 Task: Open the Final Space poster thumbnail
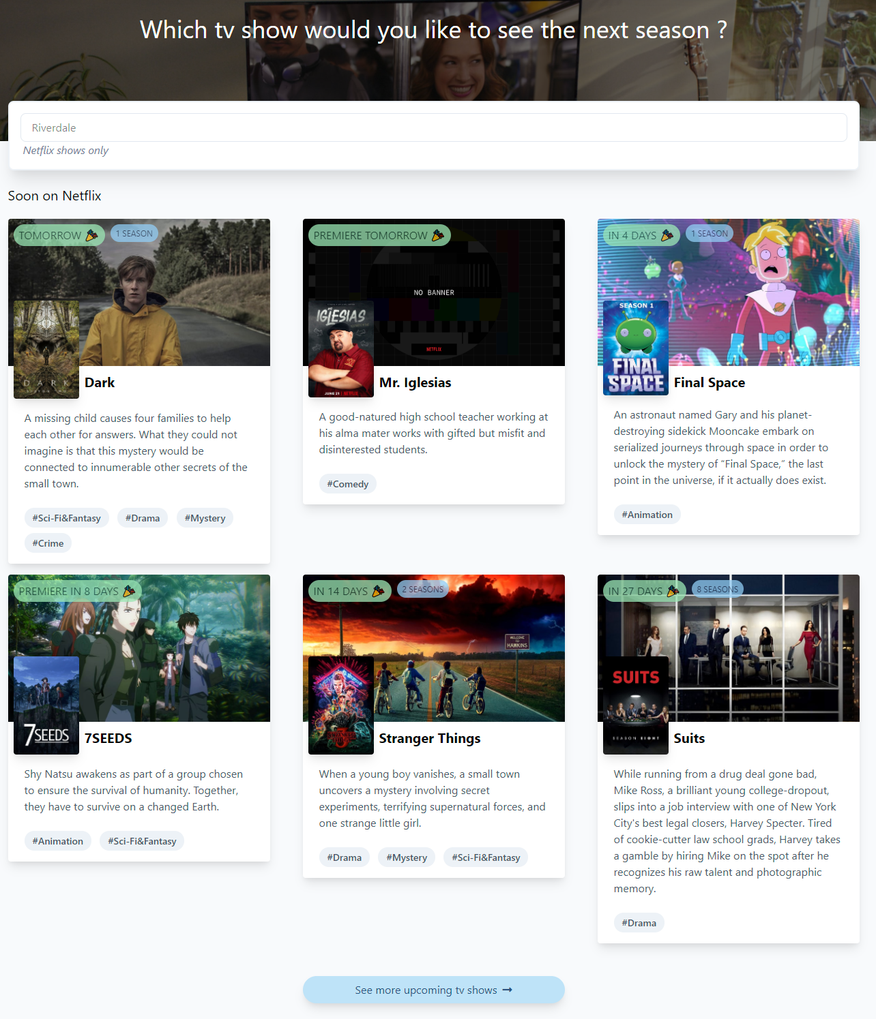[x=636, y=348]
